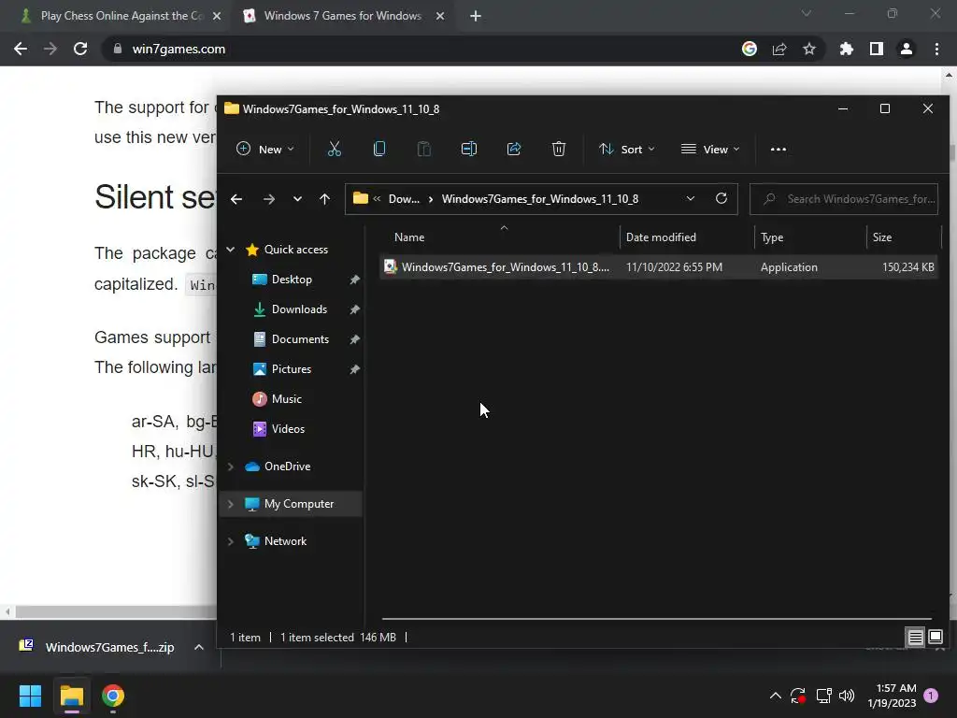Open Music in navigation pane
957x718 pixels.
(x=286, y=398)
